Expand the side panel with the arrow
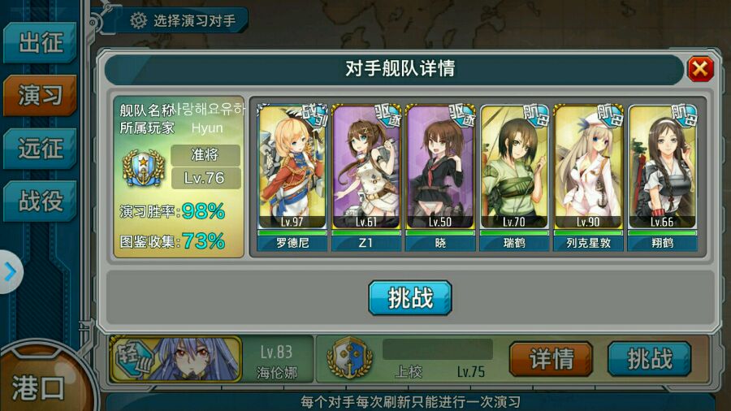This screenshot has height=411, width=731. [x=11, y=271]
